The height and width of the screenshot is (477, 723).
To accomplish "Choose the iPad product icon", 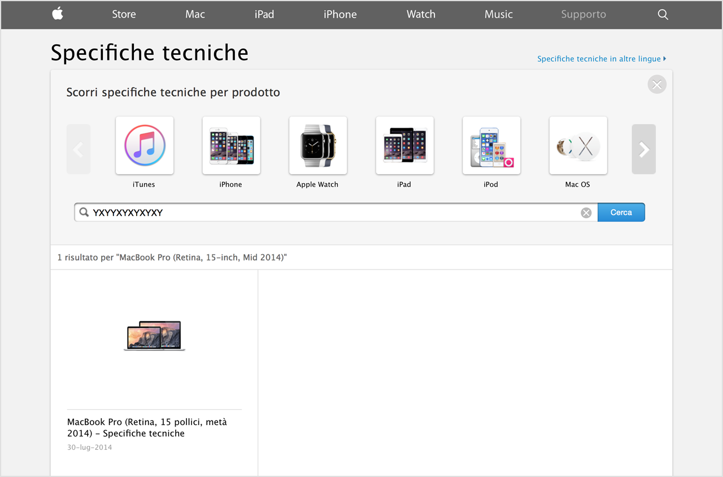I will click(405, 145).
